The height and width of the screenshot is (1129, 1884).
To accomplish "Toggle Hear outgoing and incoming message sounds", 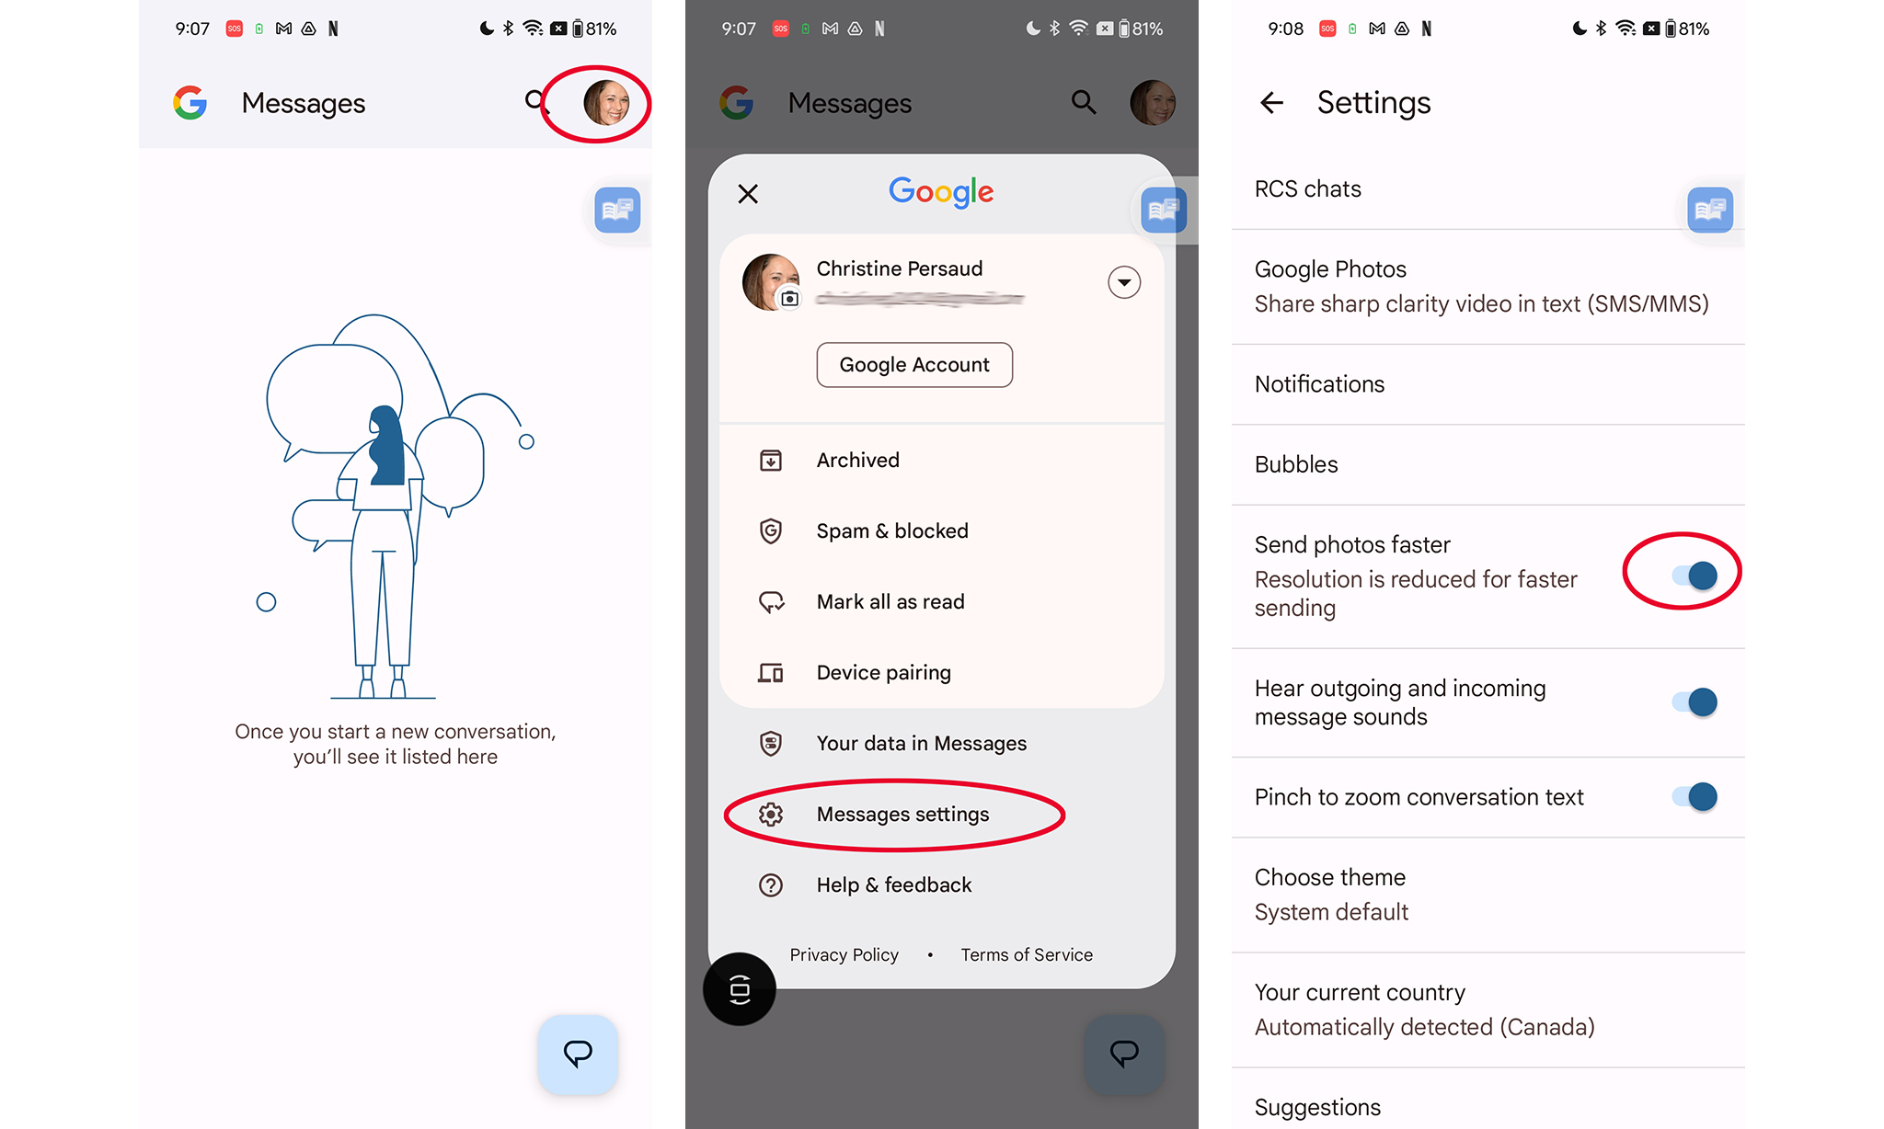I will (x=1695, y=701).
